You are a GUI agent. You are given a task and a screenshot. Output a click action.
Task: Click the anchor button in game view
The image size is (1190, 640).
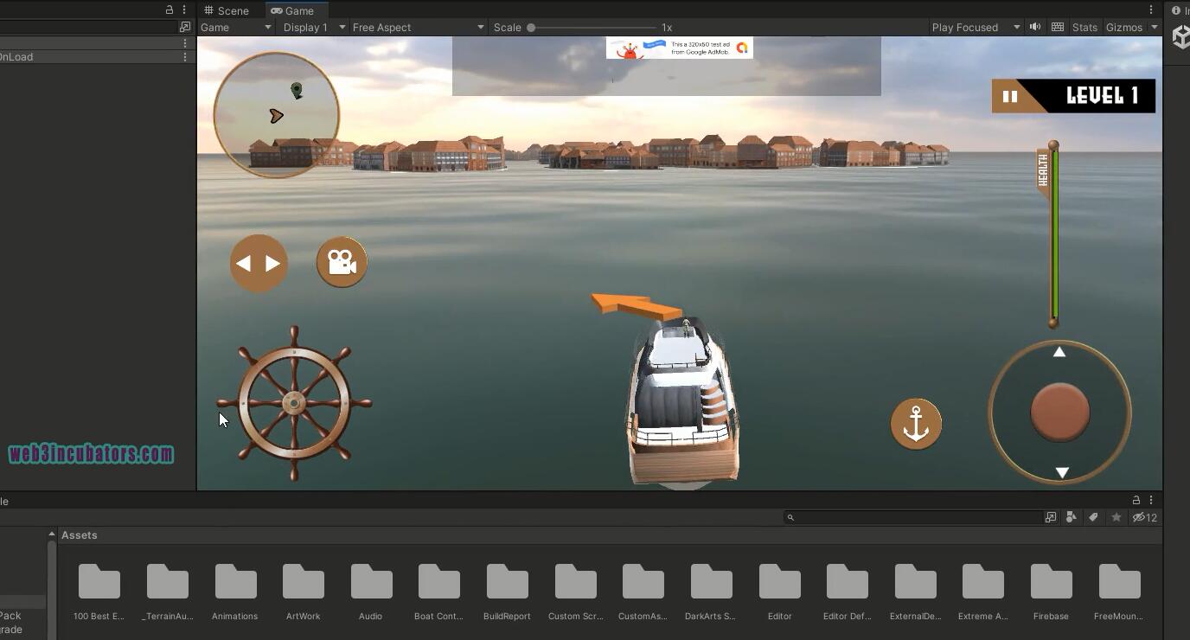(916, 424)
